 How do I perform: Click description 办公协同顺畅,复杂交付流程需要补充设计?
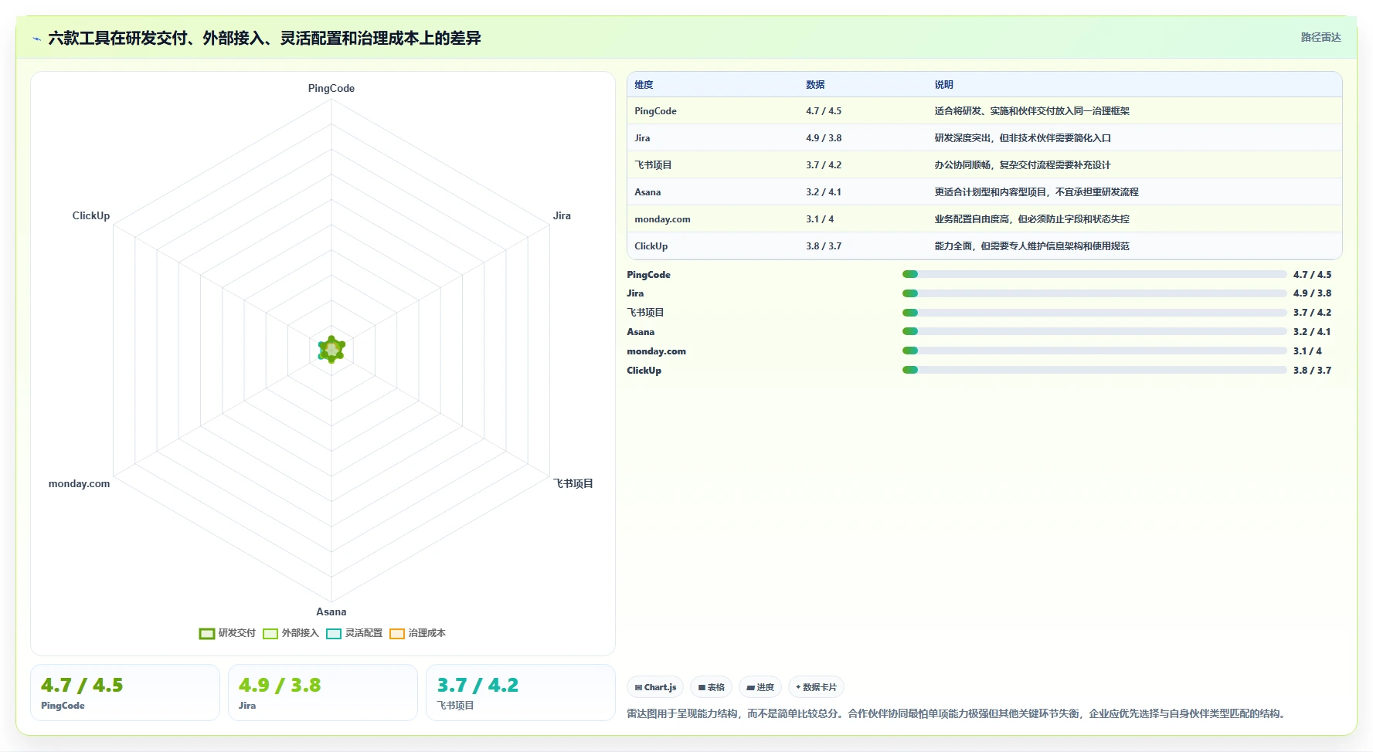point(1022,165)
